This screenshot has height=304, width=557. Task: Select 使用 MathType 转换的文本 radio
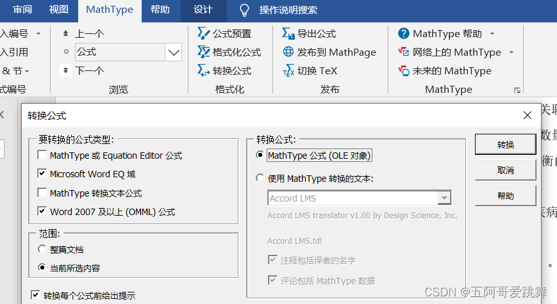click(260, 178)
